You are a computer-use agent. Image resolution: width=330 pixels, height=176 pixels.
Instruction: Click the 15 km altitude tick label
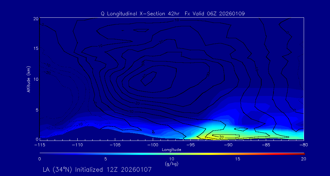(35, 49)
